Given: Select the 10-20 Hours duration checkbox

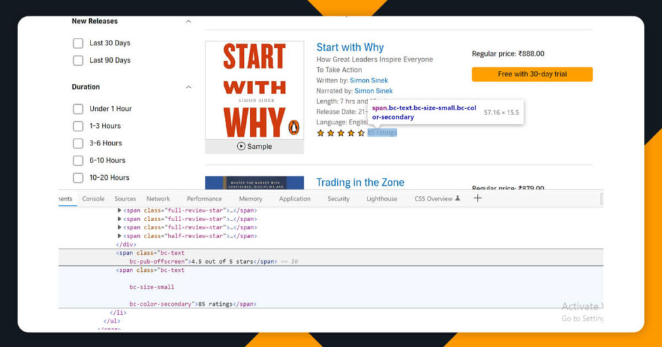Looking at the screenshot, I should pyautogui.click(x=78, y=178).
